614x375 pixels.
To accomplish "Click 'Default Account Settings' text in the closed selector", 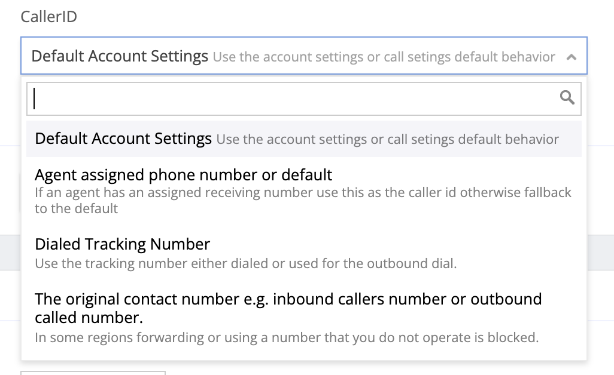I will [x=120, y=57].
